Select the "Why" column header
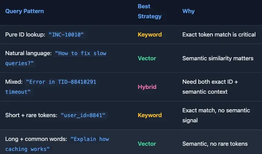Image resolution: width=262 pixels, height=154 pixels. coord(188,11)
